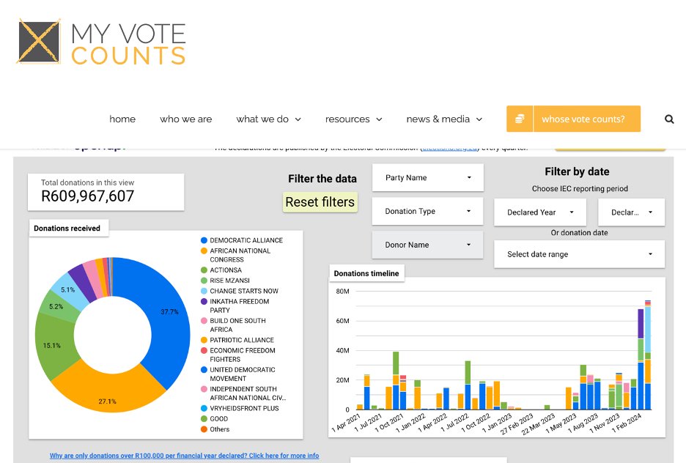The image size is (686, 463).
Task: Click the 5.2% light green donut slice
Action: (x=57, y=306)
